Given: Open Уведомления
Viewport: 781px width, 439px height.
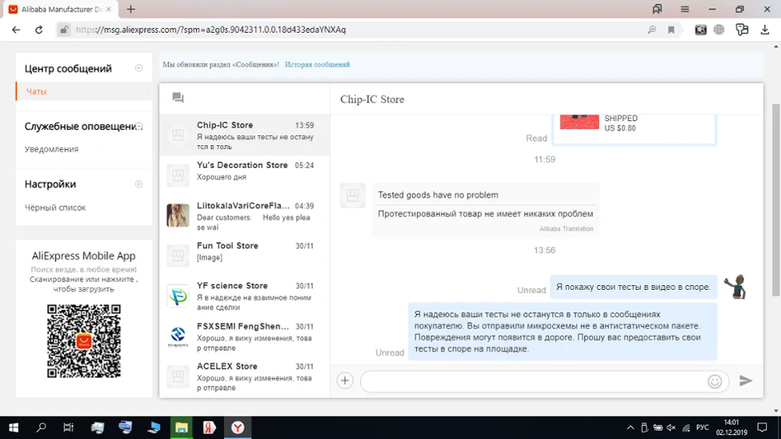Looking at the screenshot, I should pyautogui.click(x=52, y=149).
